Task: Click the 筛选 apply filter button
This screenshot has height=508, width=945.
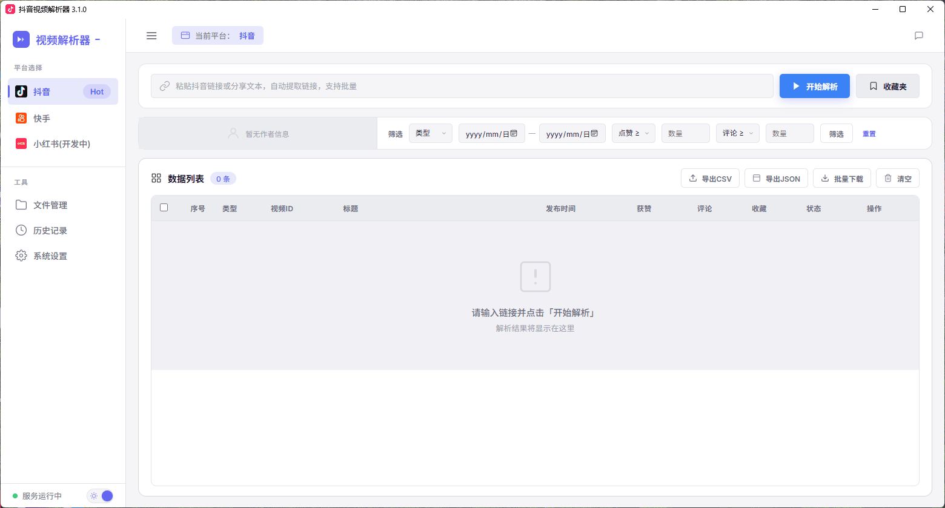Action: point(837,133)
